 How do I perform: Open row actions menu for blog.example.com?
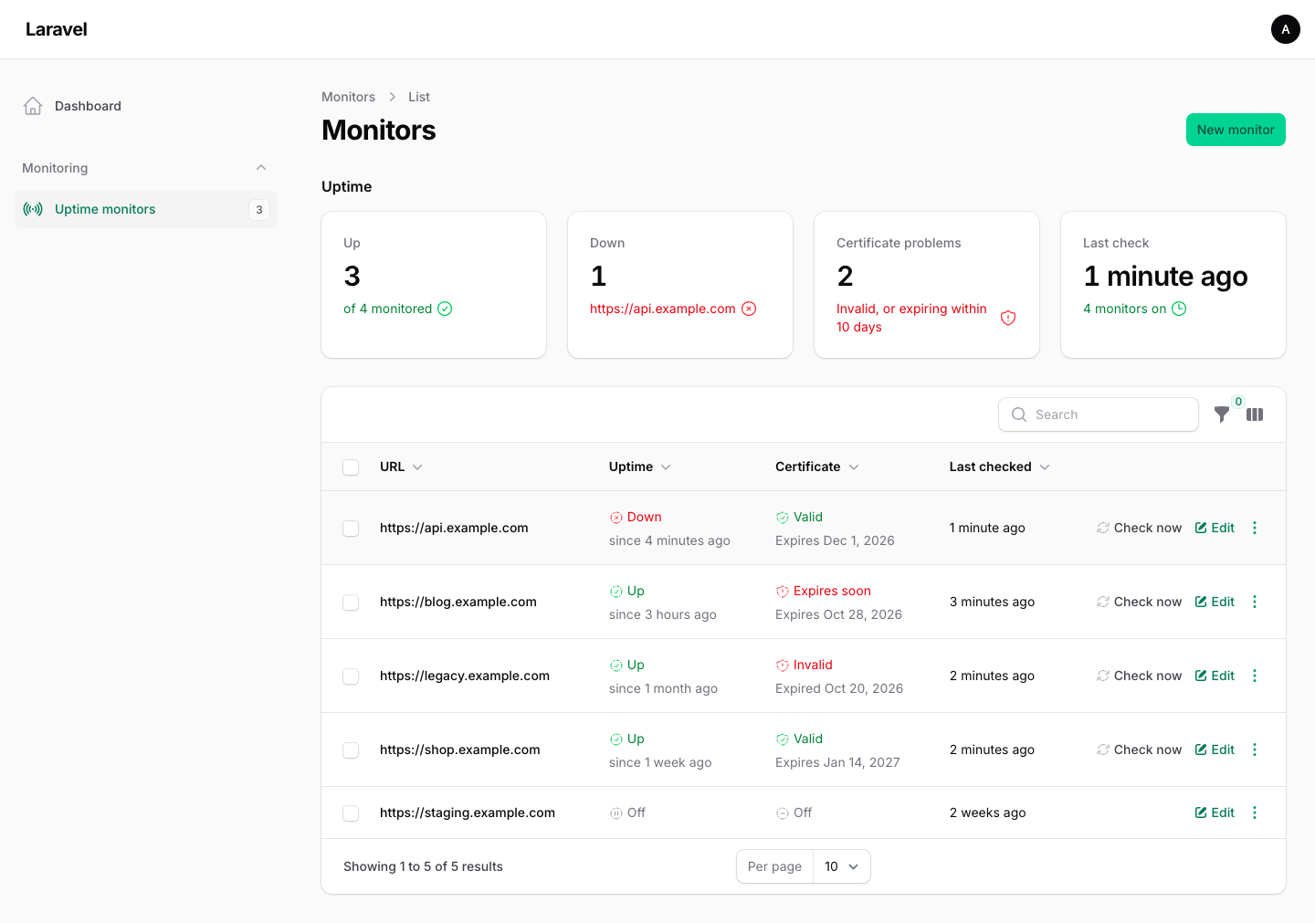click(1255, 602)
